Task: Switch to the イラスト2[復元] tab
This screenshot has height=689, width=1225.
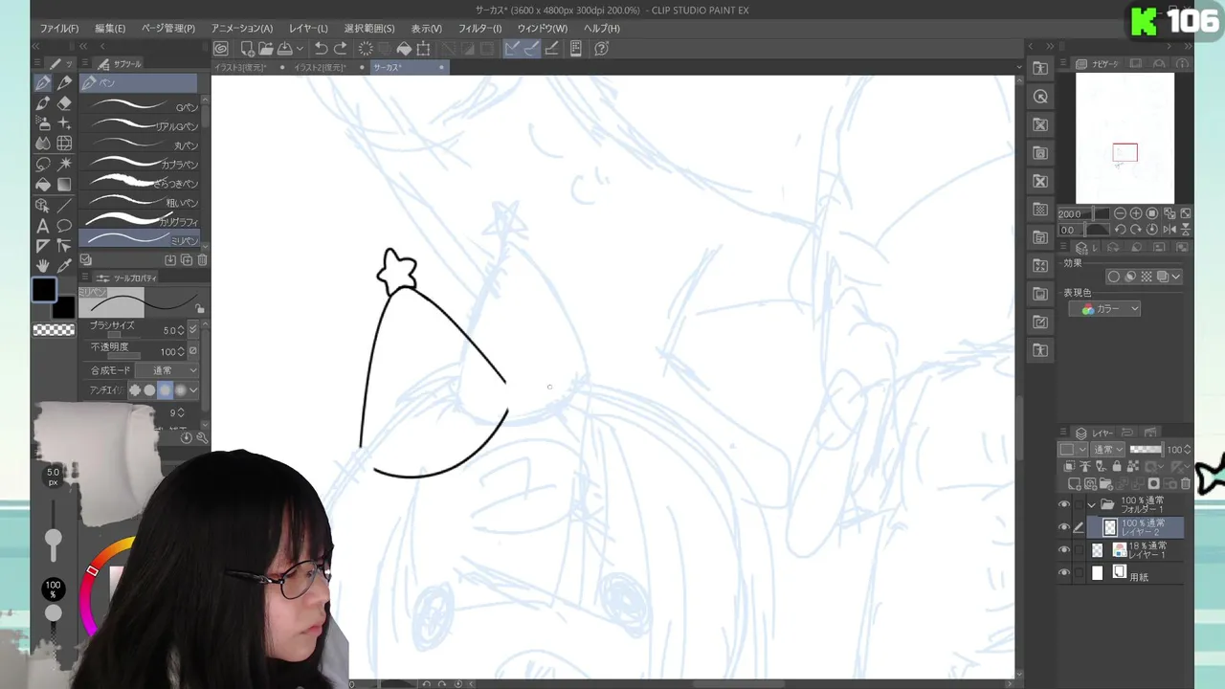Action: (x=320, y=68)
